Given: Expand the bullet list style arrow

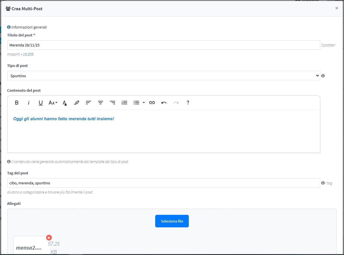Looking at the screenshot, I should coord(144,103).
